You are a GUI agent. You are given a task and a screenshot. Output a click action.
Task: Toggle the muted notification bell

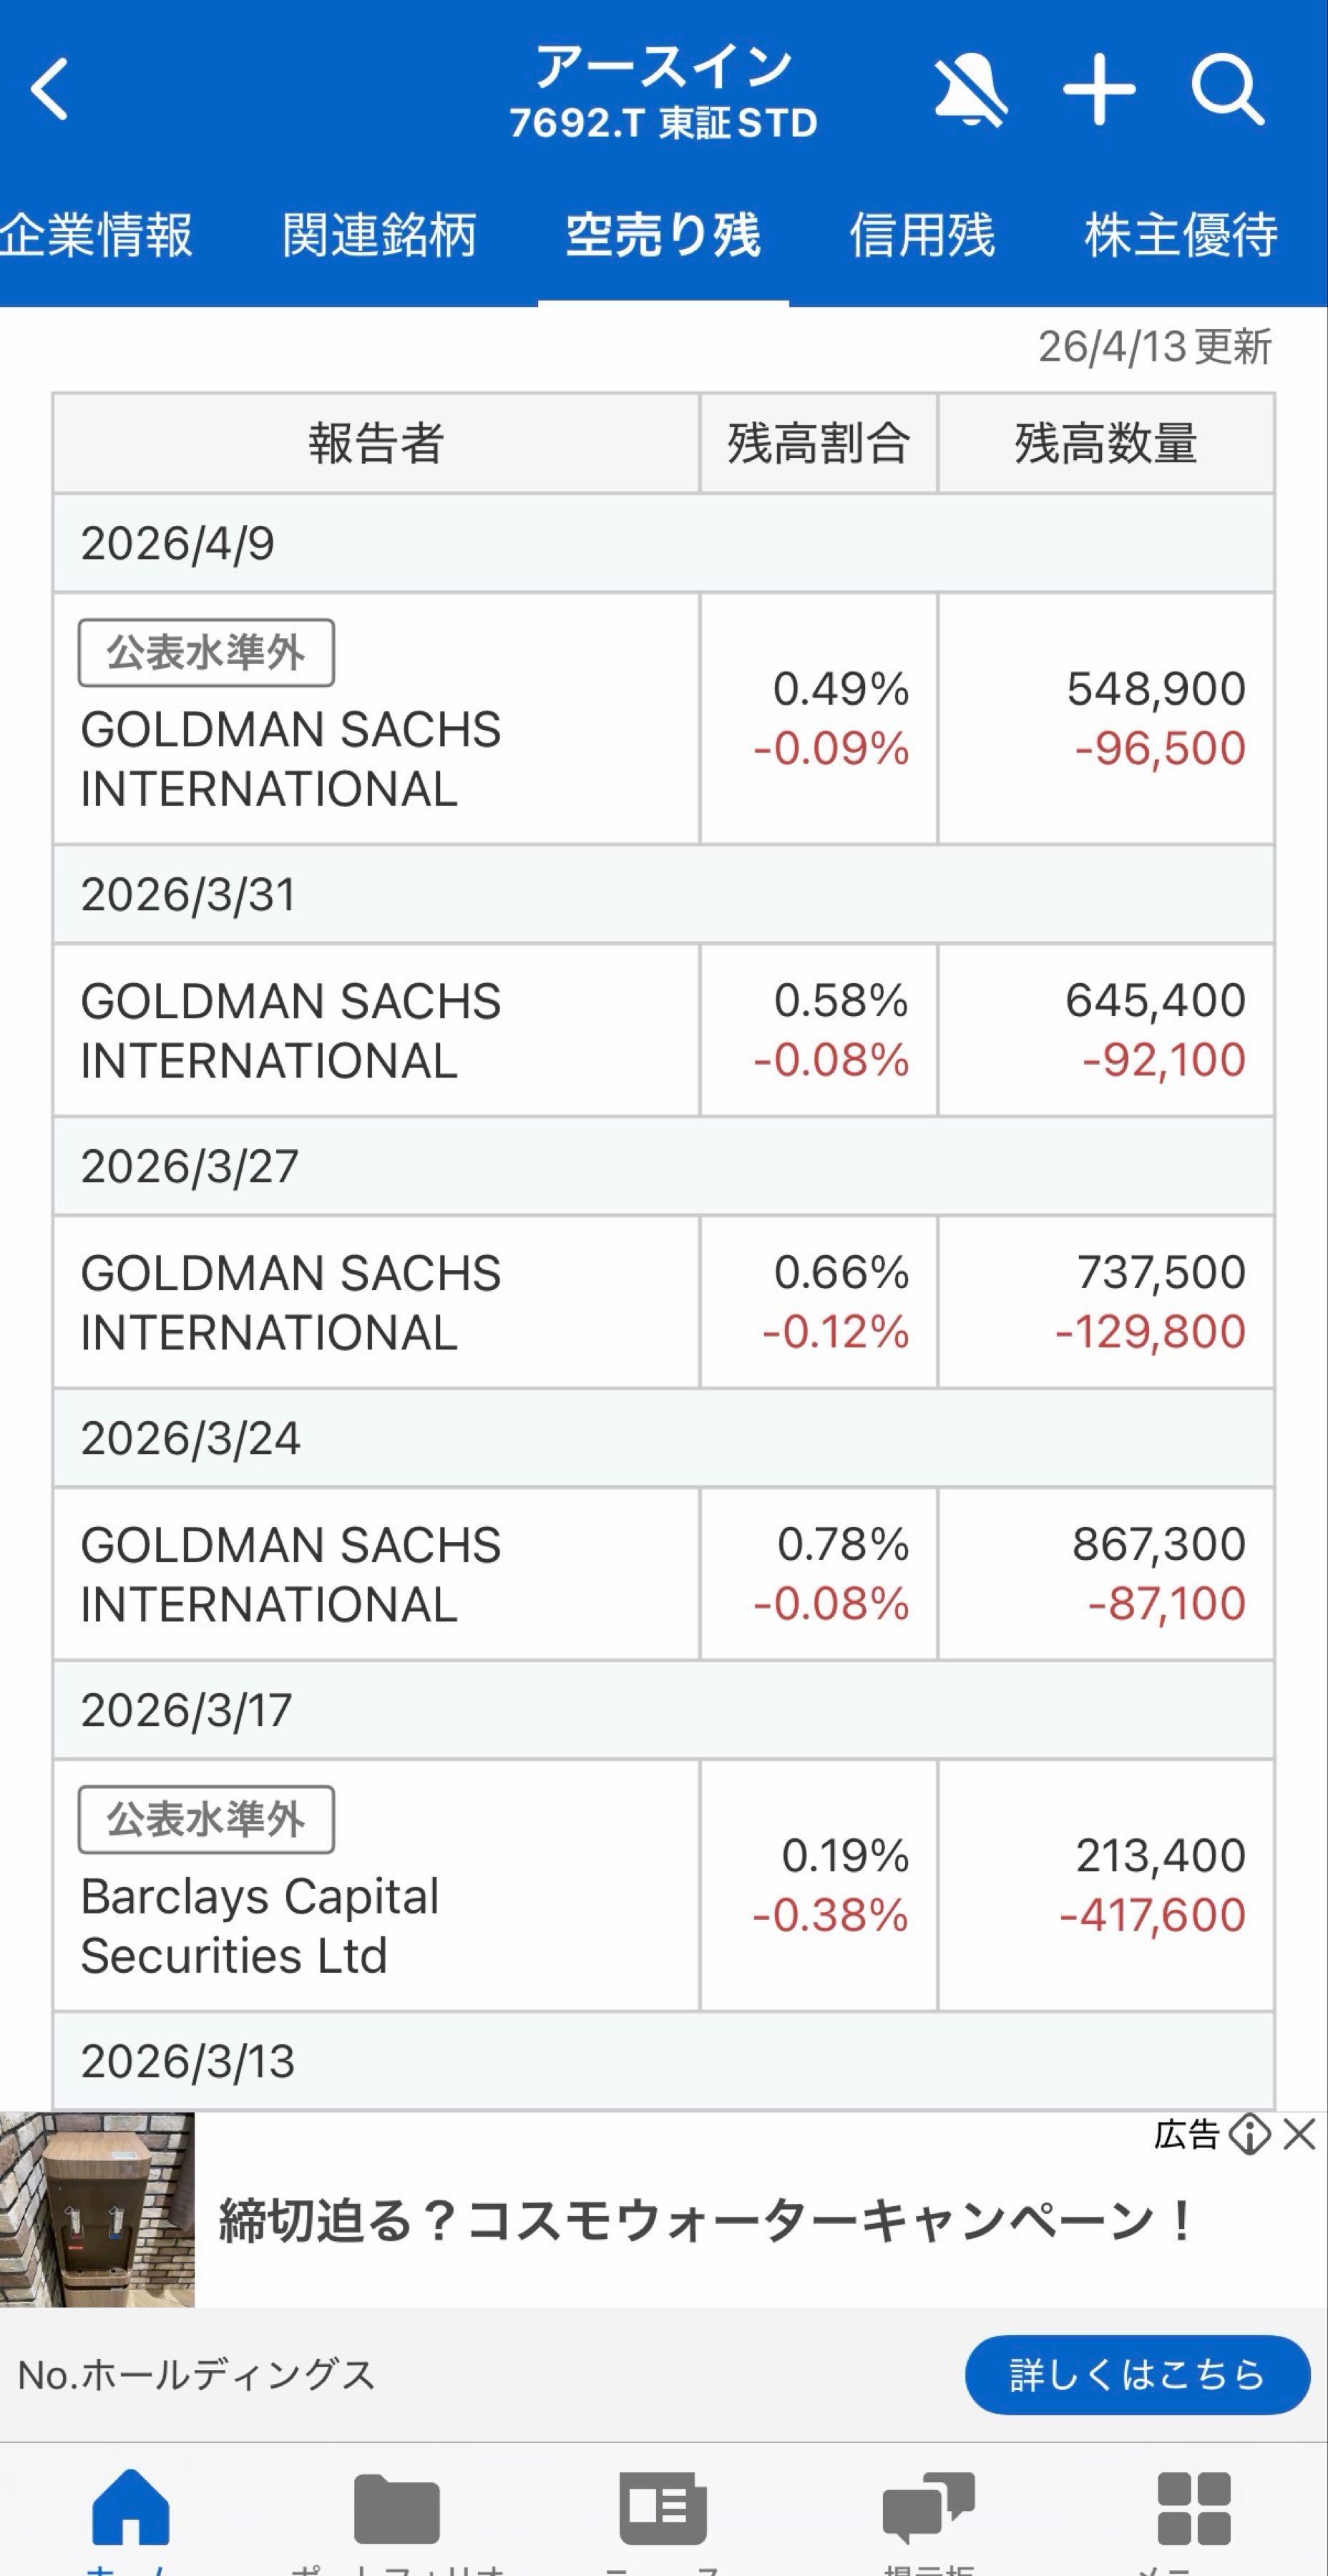tap(969, 91)
